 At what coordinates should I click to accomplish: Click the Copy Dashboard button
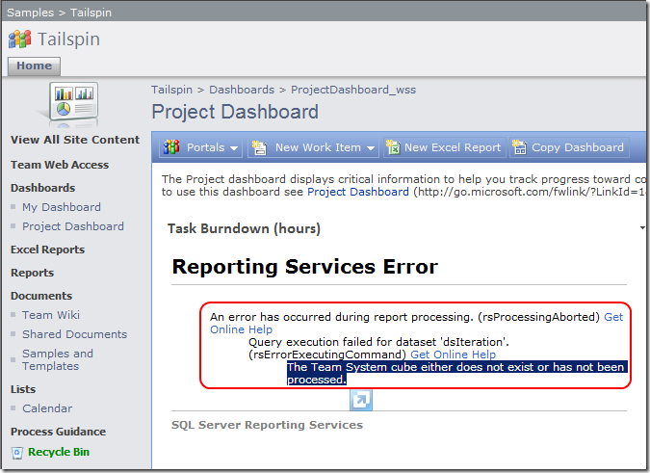coord(569,147)
